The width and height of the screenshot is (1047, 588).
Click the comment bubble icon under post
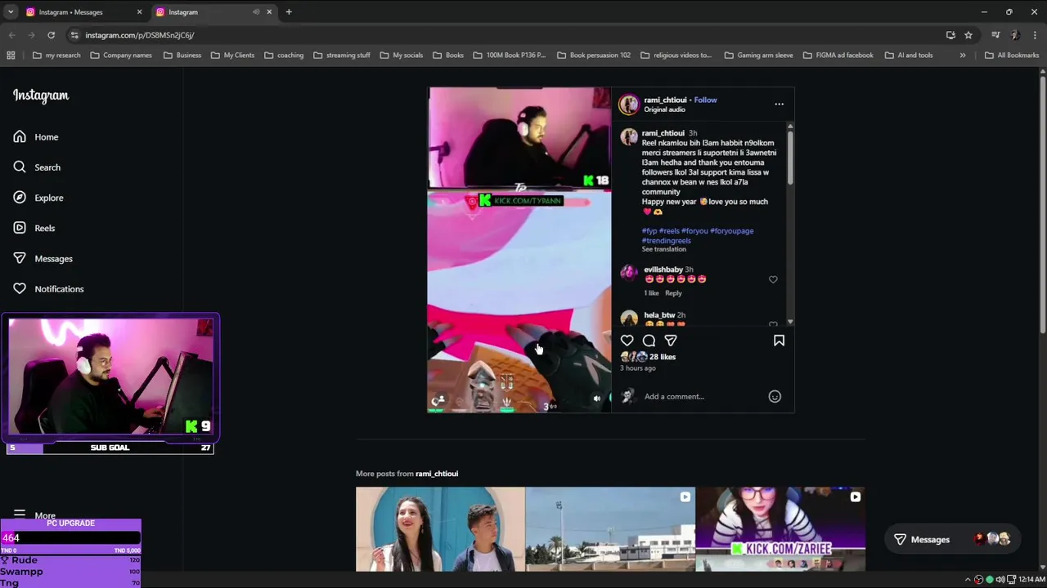[649, 341]
